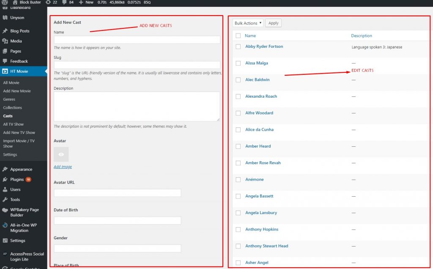
Task: Click the plus icon next to New
Action: click(81, 2)
